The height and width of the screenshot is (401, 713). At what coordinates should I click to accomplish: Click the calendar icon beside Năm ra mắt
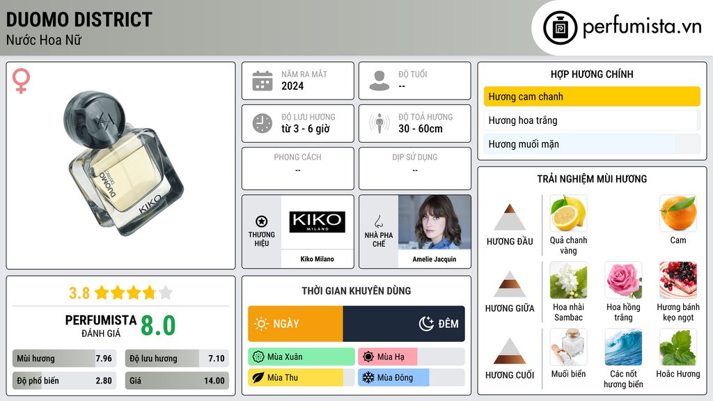point(263,81)
